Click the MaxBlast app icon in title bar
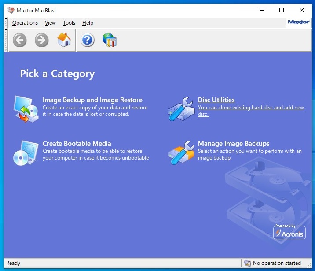Image resolution: width=315 pixels, height=271 pixels. pyautogui.click(x=11, y=10)
